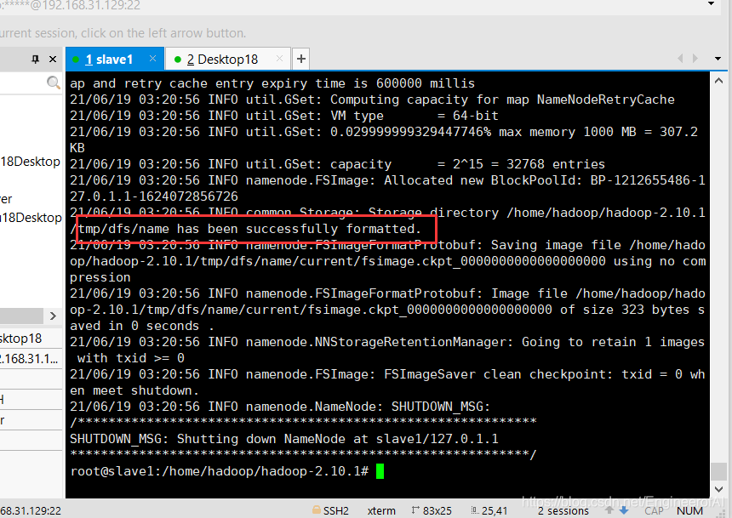Click the 'successfully formatted' log text
The height and width of the screenshot is (518, 732).
334,229
